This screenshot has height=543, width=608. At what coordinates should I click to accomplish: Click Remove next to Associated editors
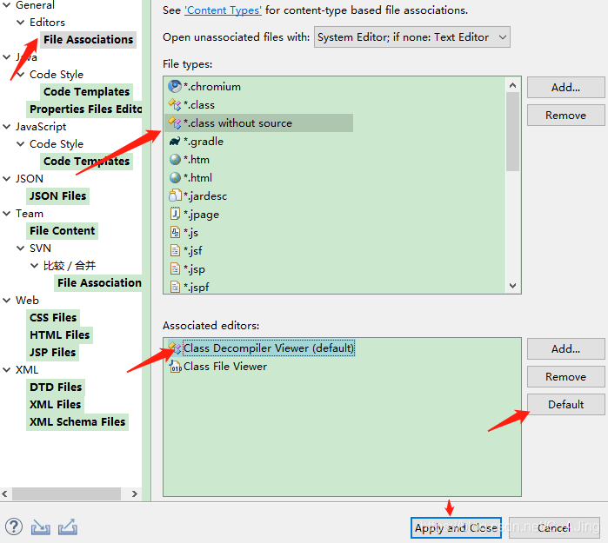565,376
